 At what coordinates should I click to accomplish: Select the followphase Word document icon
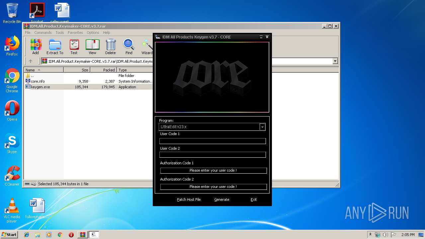pyautogui.click(x=37, y=208)
